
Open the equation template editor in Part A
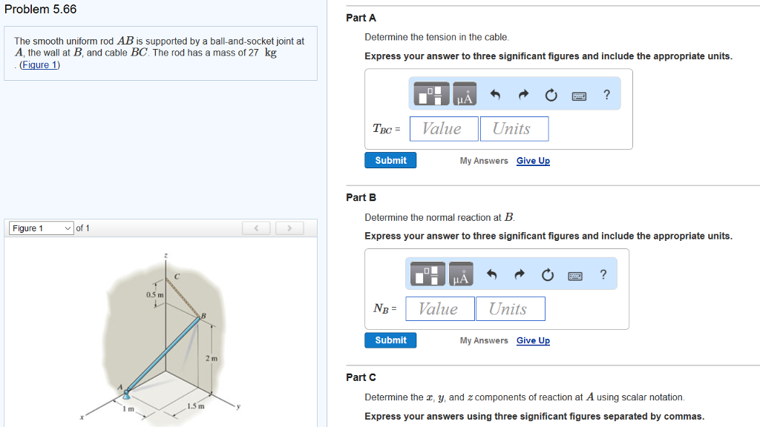pyautogui.click(x=430, y=94)
